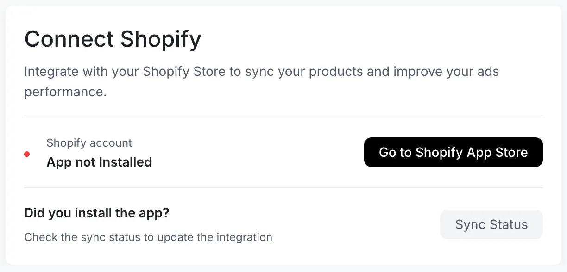This screenshot has width=567, height=272.
Task: Select the 'App not Installed' status text
Action: pyautogui.click(x=99, y=162)
